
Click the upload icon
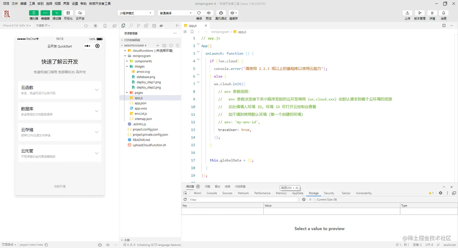pos(407,13)
